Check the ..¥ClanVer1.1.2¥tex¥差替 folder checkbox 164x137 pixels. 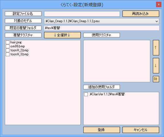coord(86,94)
